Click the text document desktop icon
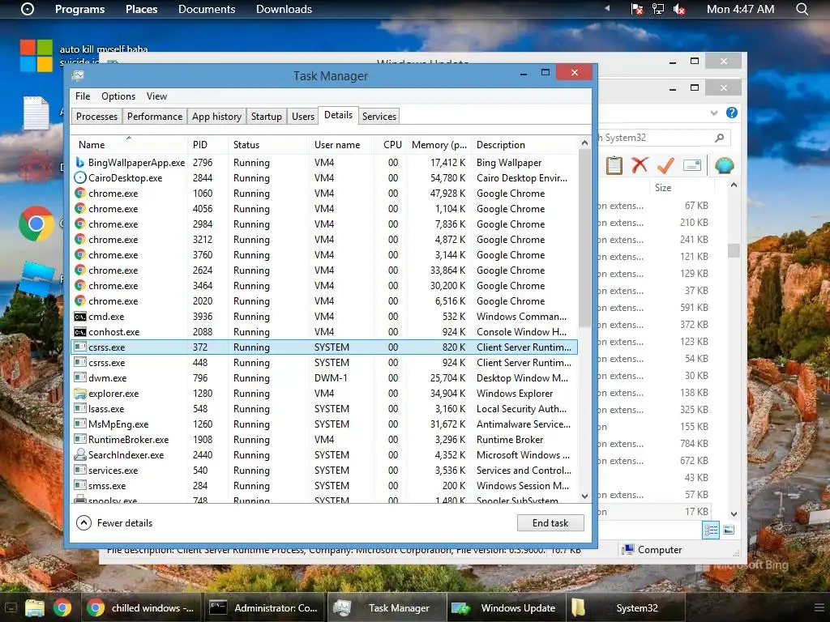830x622 pixels. pos(36,113)
